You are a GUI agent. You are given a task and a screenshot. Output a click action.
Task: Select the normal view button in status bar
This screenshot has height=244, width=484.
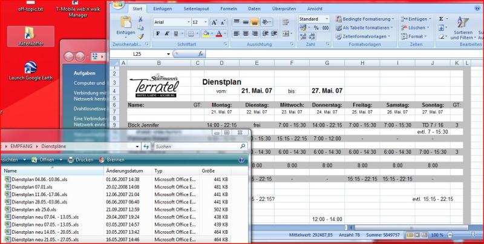[410, 234]
